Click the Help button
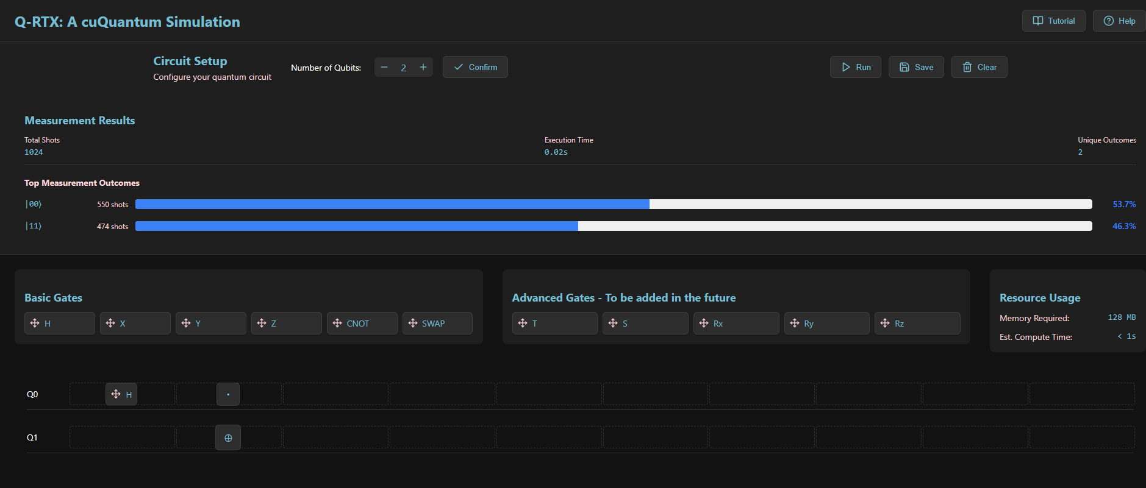This screenshot has width=1146, height=488. tap(1119, 21)
